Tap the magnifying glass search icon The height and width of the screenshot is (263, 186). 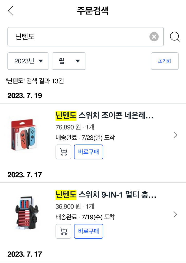click(175, 37)
